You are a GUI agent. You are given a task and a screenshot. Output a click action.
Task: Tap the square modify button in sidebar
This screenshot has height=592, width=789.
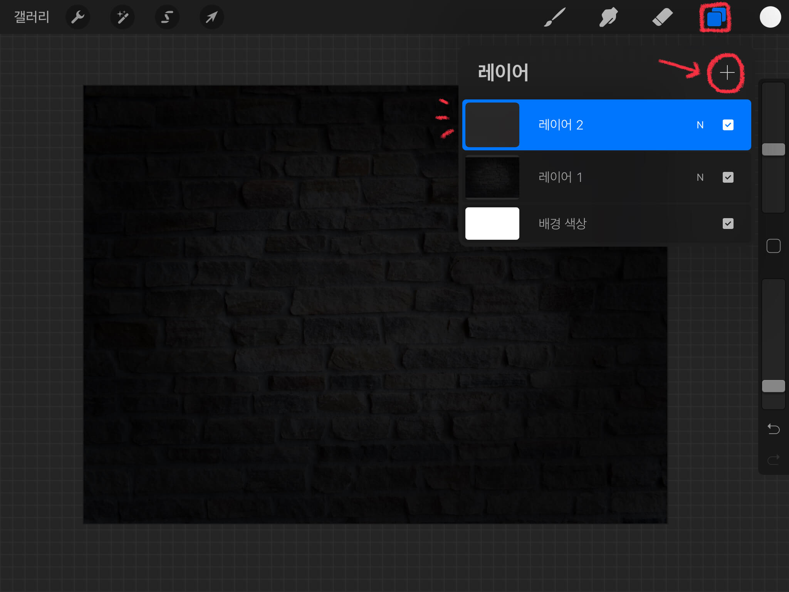click(773, 246)
